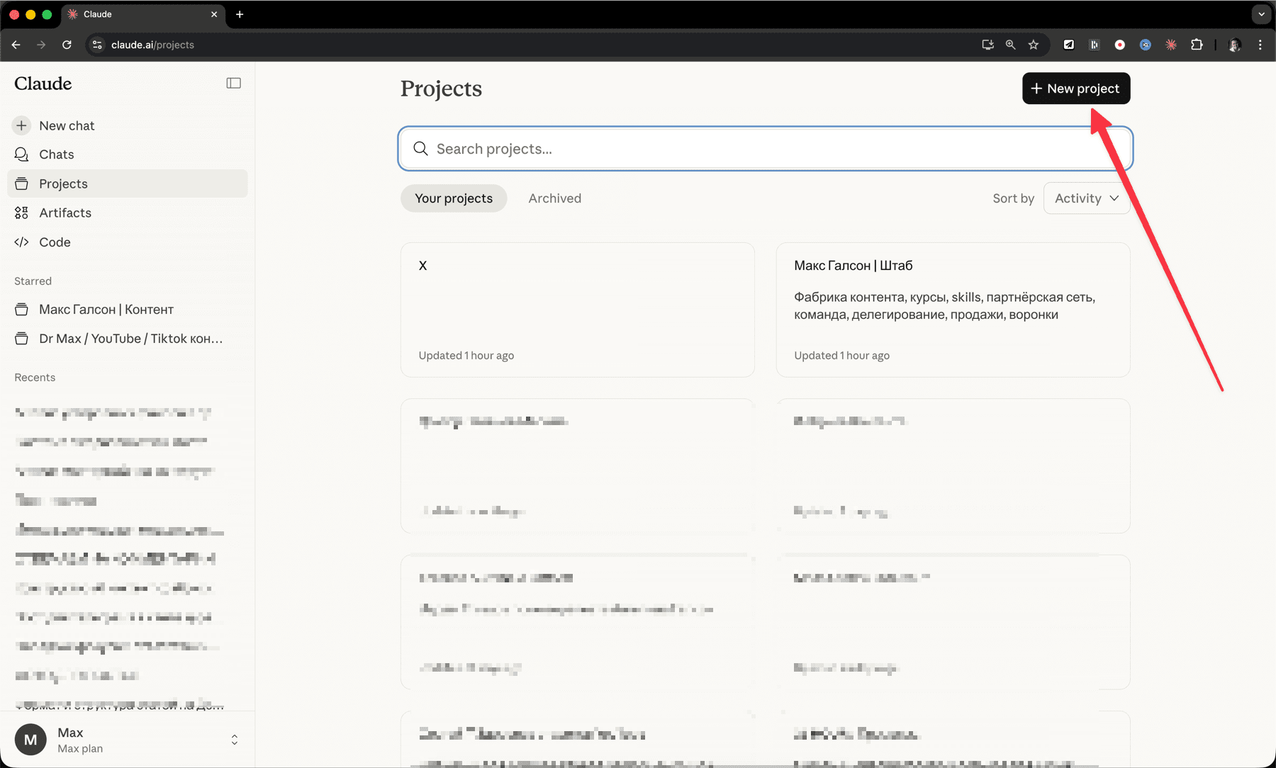The height and width of the screenshot is (768, 1276).
Task: Open a New chat from the sidebar
Action: coord(66,125)
